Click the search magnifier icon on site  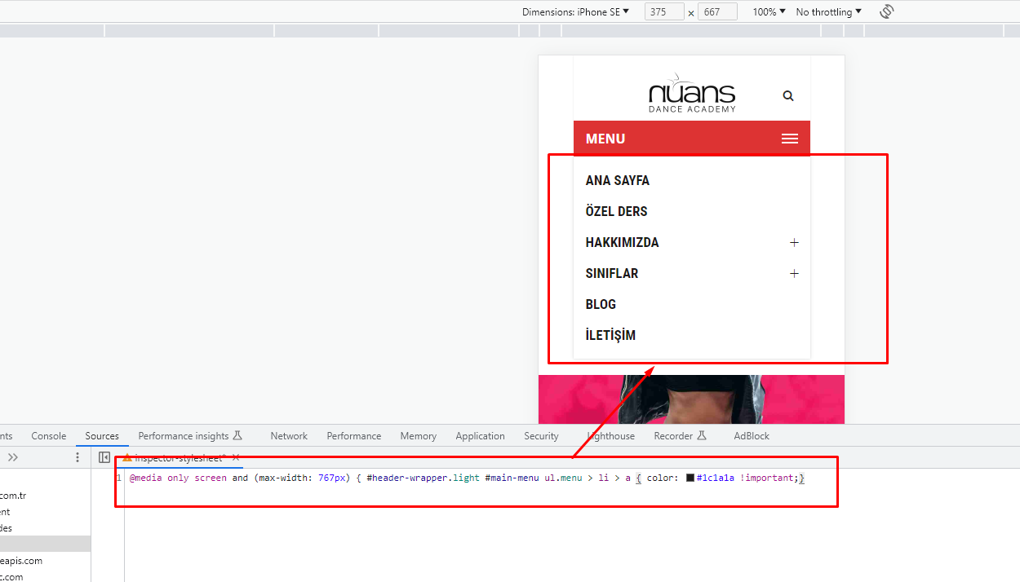click(x=788, y=95)
